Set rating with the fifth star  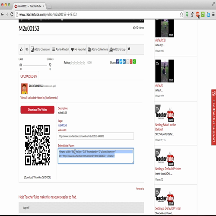coord(83,63)
